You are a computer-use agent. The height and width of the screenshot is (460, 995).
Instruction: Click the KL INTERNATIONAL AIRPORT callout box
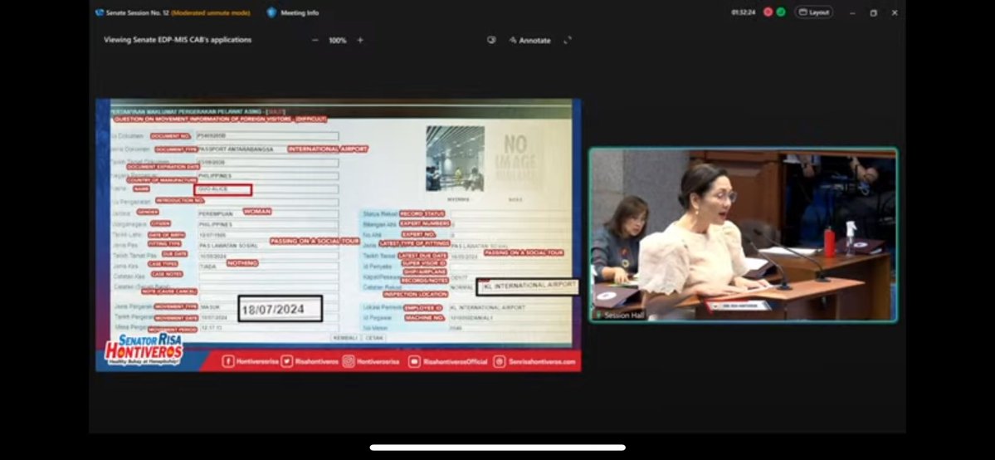527,286
